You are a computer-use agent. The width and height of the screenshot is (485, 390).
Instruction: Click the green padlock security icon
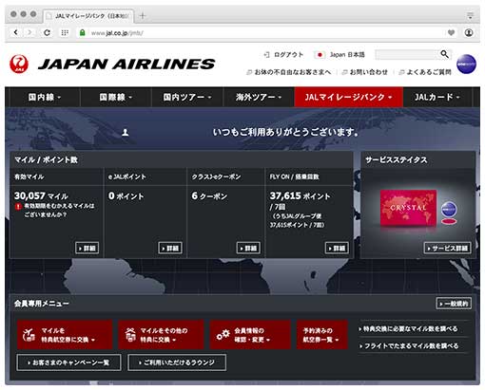pos(82,32)
